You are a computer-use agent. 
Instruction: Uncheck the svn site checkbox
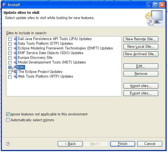click(x=10, y=67)
